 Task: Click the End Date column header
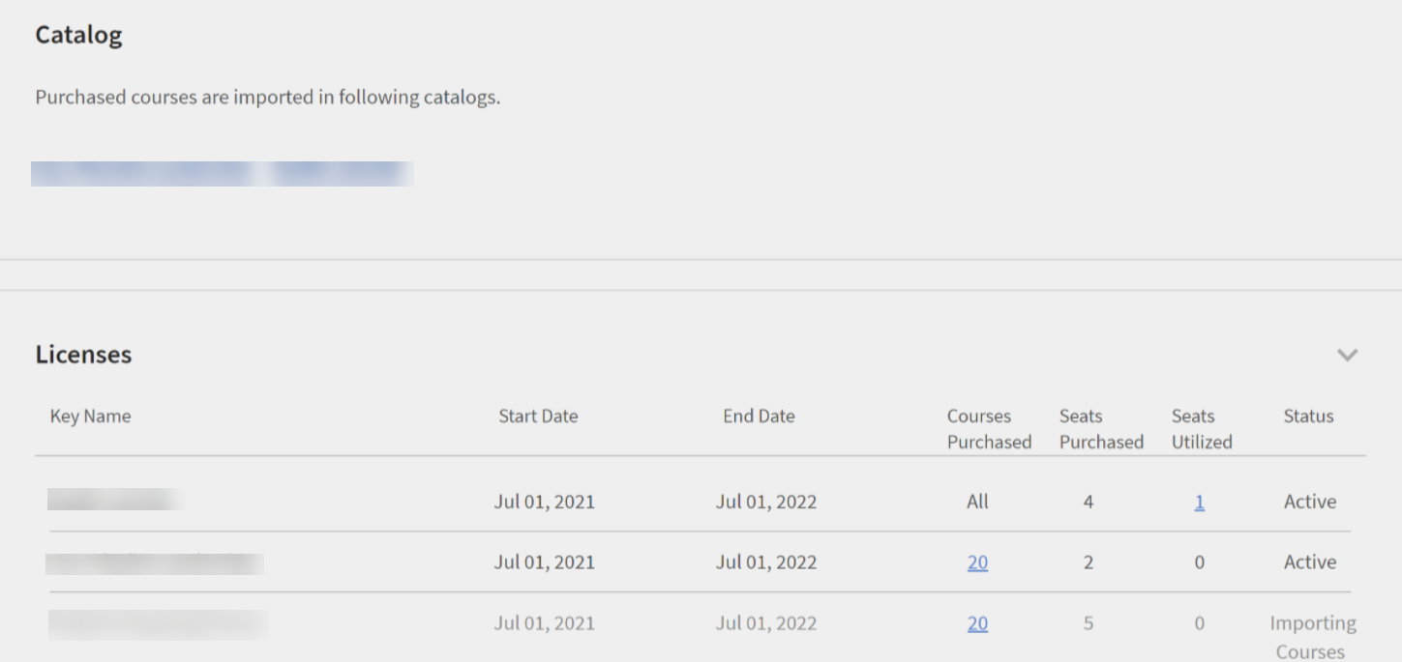click(759, 417)
